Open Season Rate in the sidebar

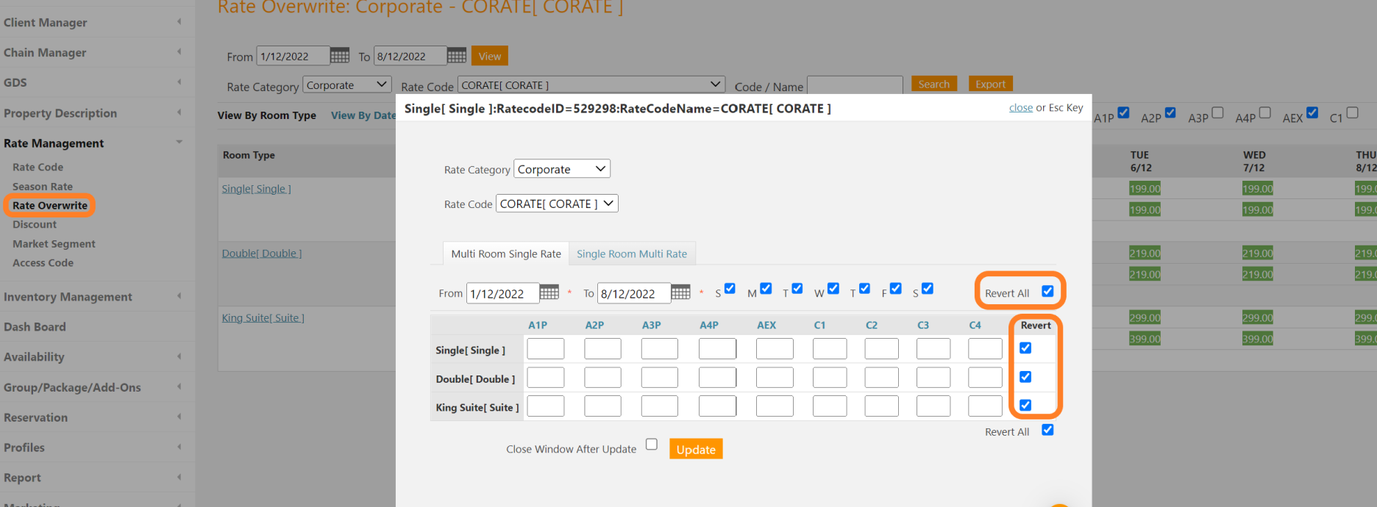point(43,187)
